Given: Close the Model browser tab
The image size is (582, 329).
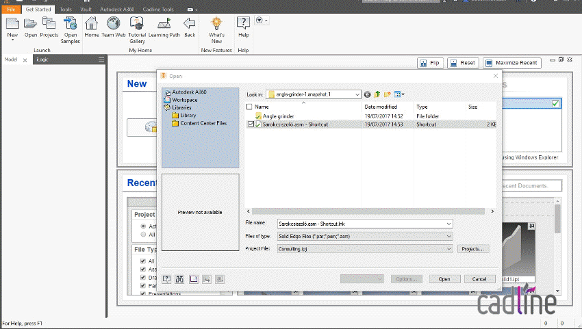Looking at the screenshot, I should (25, 60).
